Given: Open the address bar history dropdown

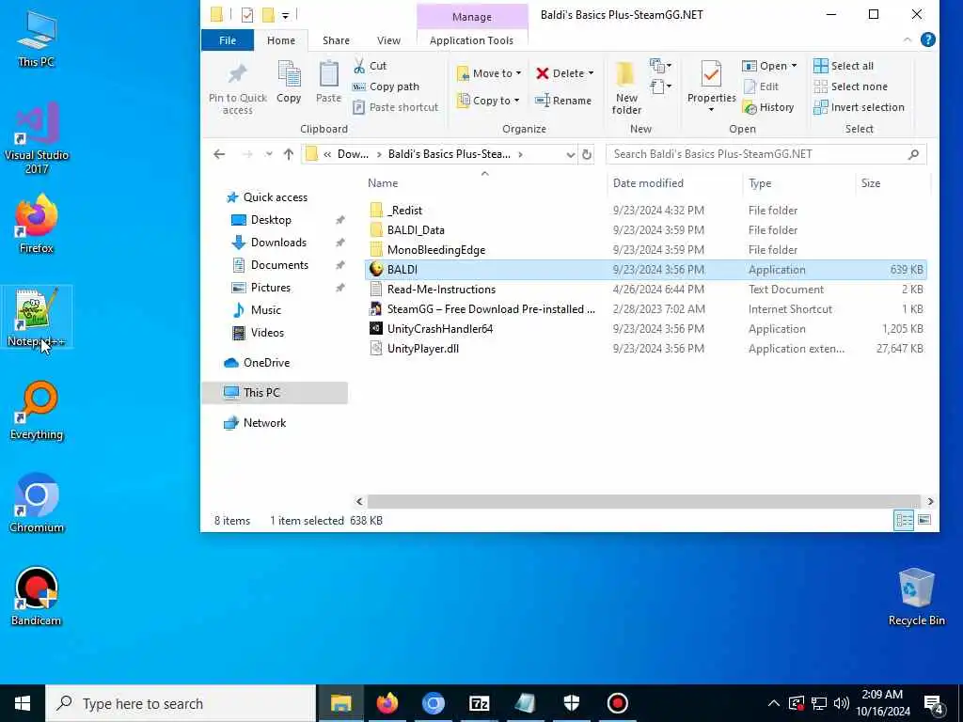Looking at the screenshot, I should (570, 154).
